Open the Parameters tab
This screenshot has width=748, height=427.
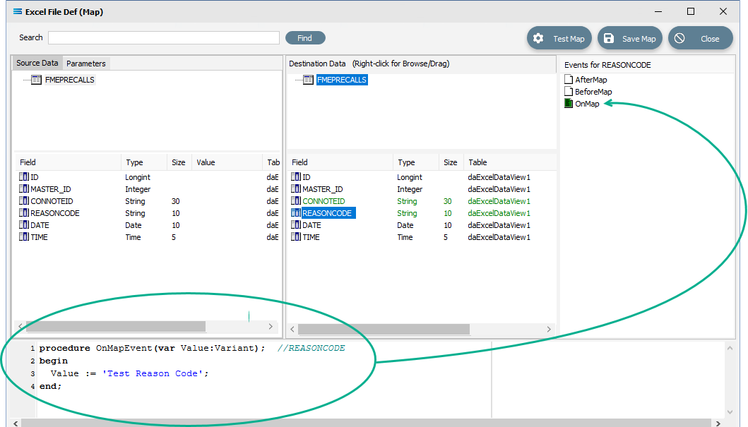(x=86, y=64)
